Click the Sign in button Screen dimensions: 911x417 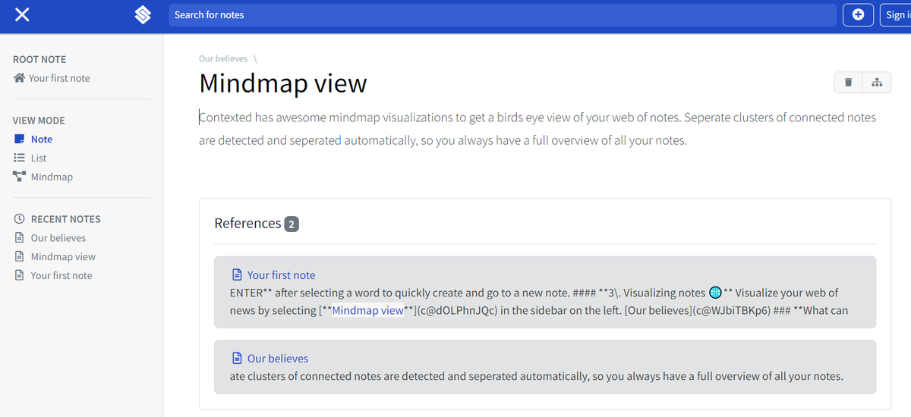(x=895, y=14)
